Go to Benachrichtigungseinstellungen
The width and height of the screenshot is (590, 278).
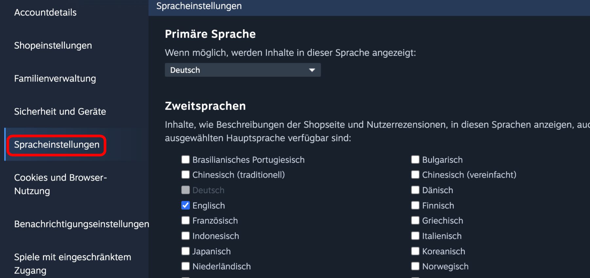pos(81,224)
